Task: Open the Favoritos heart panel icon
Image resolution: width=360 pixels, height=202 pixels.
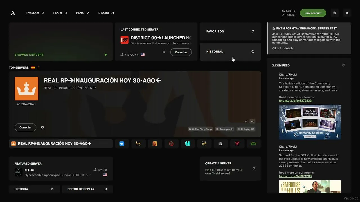Action: [x=253, y=31]
